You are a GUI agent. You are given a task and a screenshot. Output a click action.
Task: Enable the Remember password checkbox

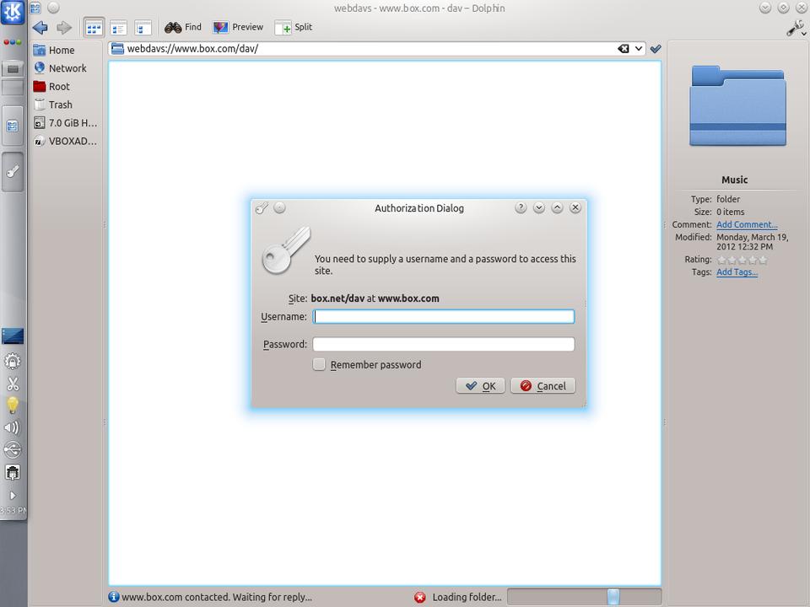[x=319, y=364]
